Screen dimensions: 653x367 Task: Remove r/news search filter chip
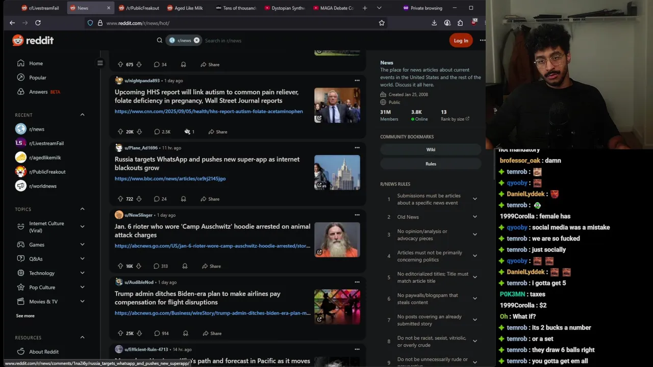coord(196,40)
